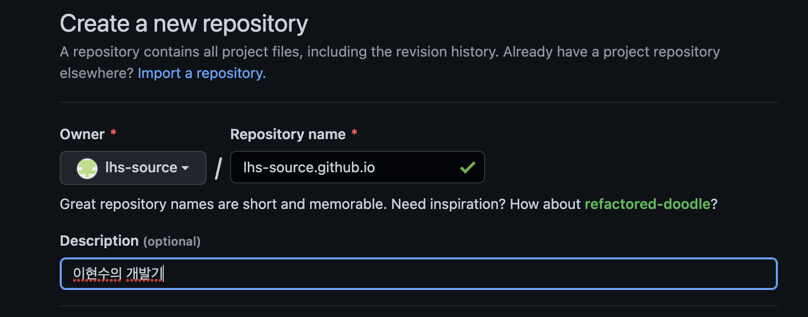Focus the Description text field
Image resolution: width=808 pixels, height=317 pixels.
click(418, 274)
